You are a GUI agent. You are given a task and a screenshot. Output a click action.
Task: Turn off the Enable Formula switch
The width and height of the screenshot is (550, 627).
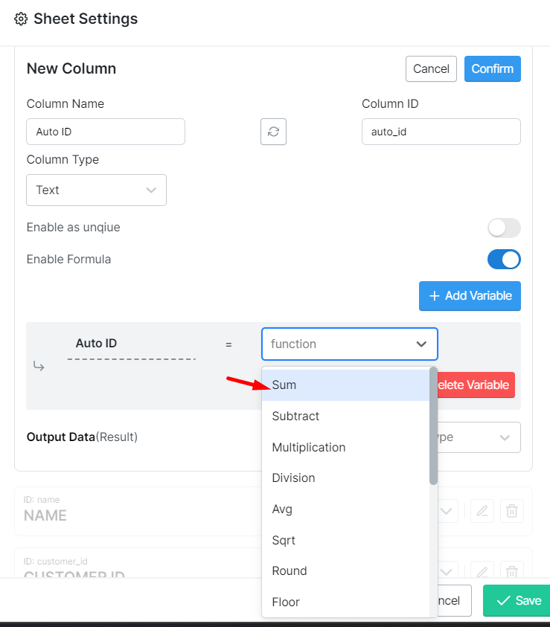click(504, 260)
